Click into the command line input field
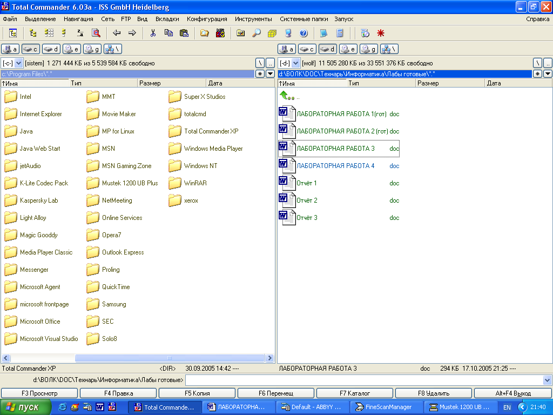Viewport: 553px width, 415px height. tap(364, 380)
